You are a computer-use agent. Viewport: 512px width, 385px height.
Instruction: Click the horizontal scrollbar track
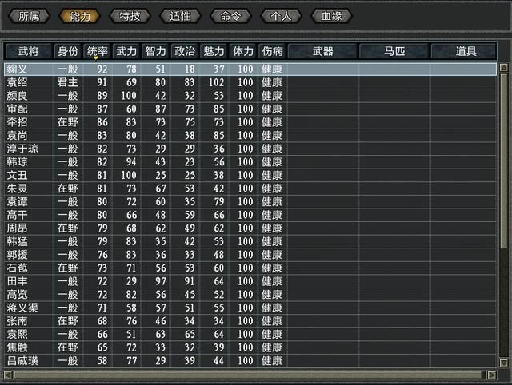tap(250, 375)
